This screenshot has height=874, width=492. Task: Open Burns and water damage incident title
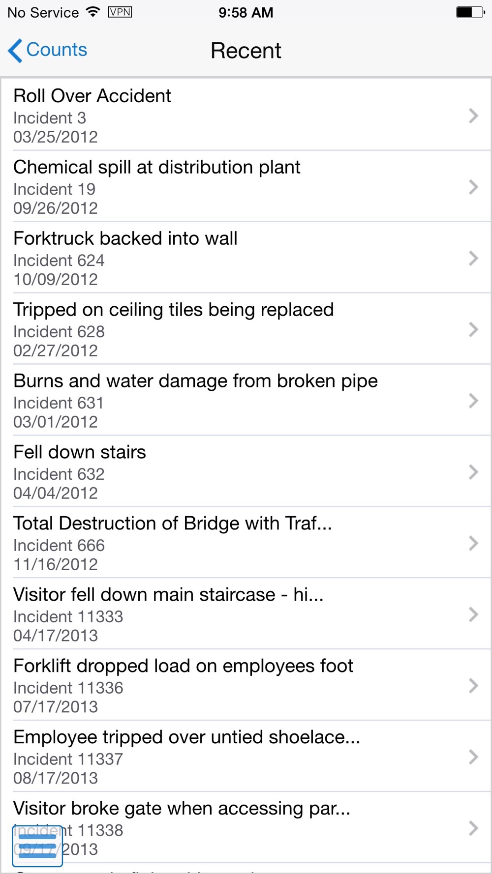pyautogui.click(x=195, y=381)
